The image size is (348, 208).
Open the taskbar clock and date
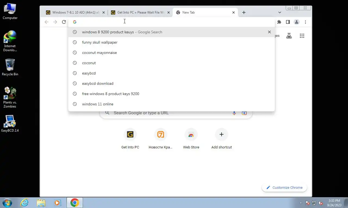point(334,203)
